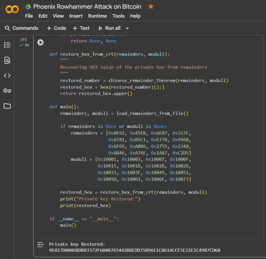Open the File menu
Screen dimensions: 266x259
point(29,16)
